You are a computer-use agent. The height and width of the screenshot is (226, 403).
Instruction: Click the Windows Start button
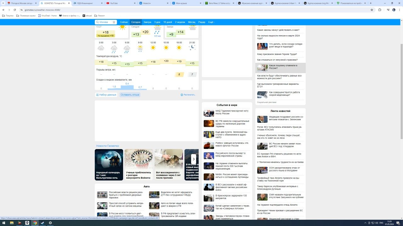tap(4, 223)
